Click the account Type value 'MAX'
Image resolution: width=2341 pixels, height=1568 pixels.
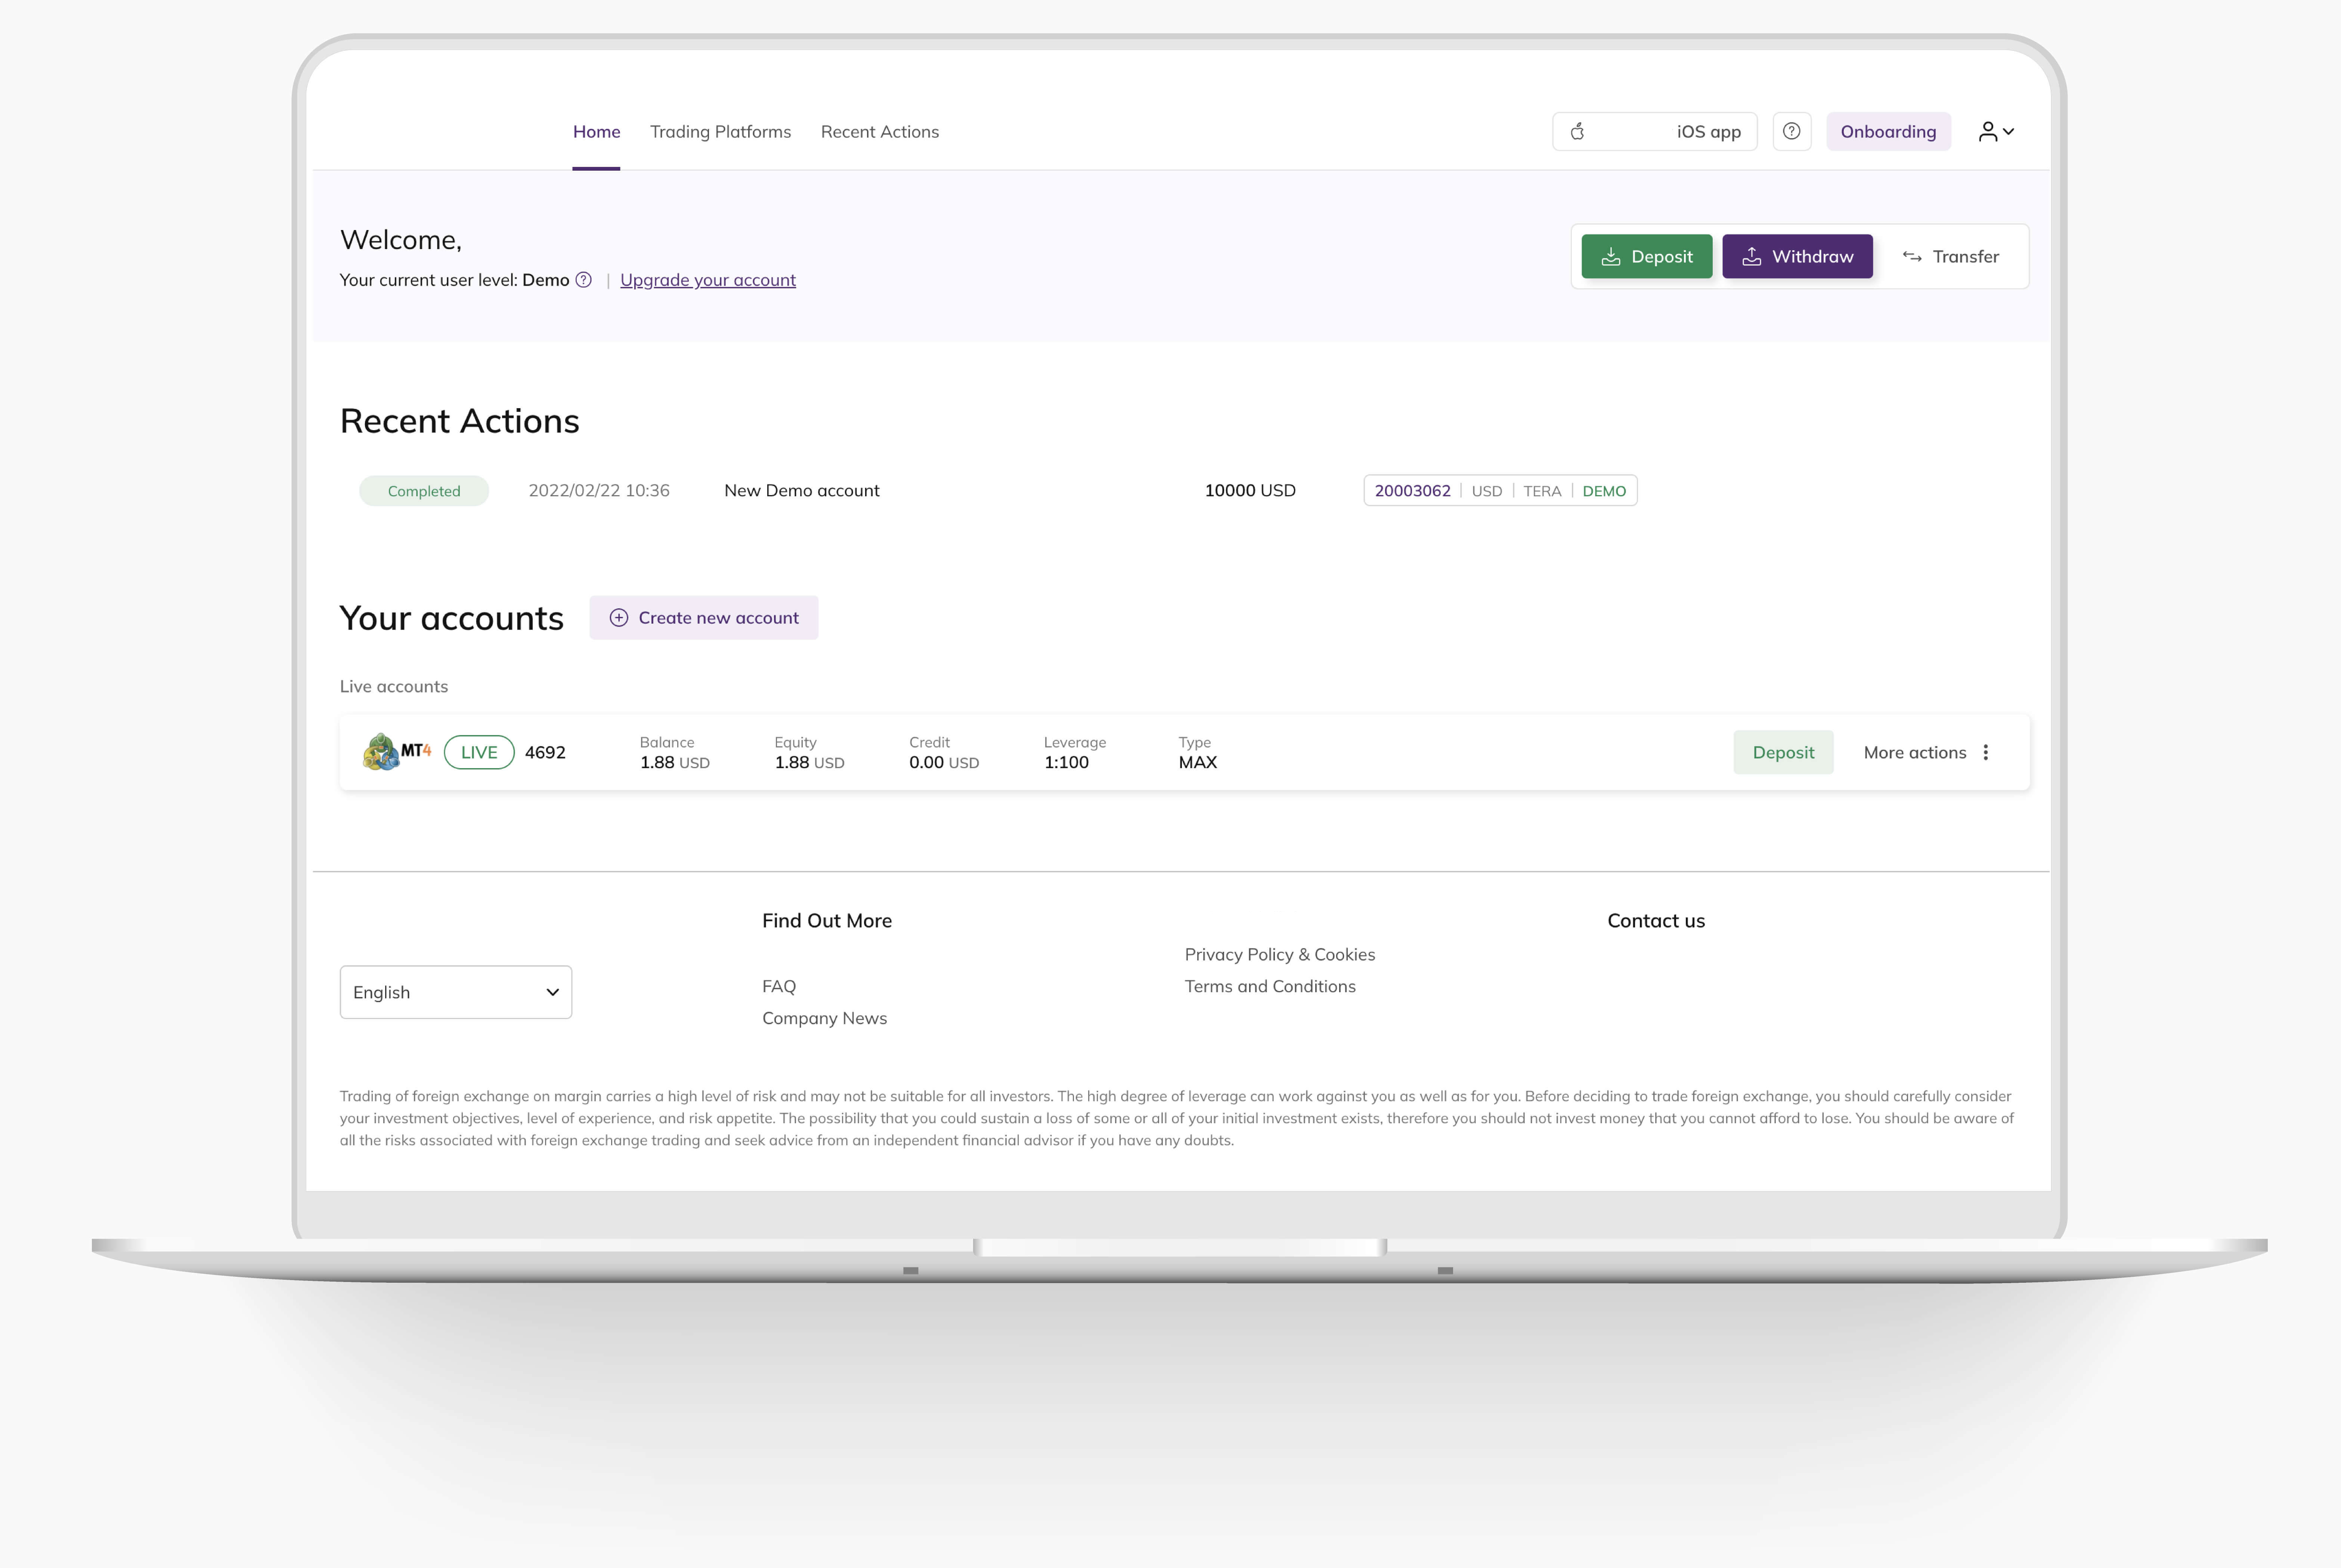pyautogui.click(x=1198, y=762)
